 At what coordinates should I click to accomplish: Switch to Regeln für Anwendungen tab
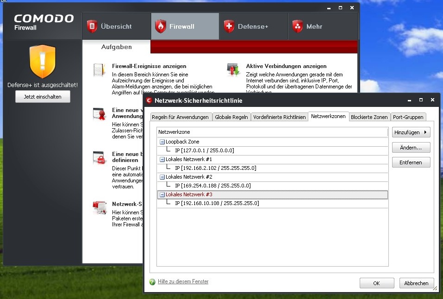pos(180,117)
